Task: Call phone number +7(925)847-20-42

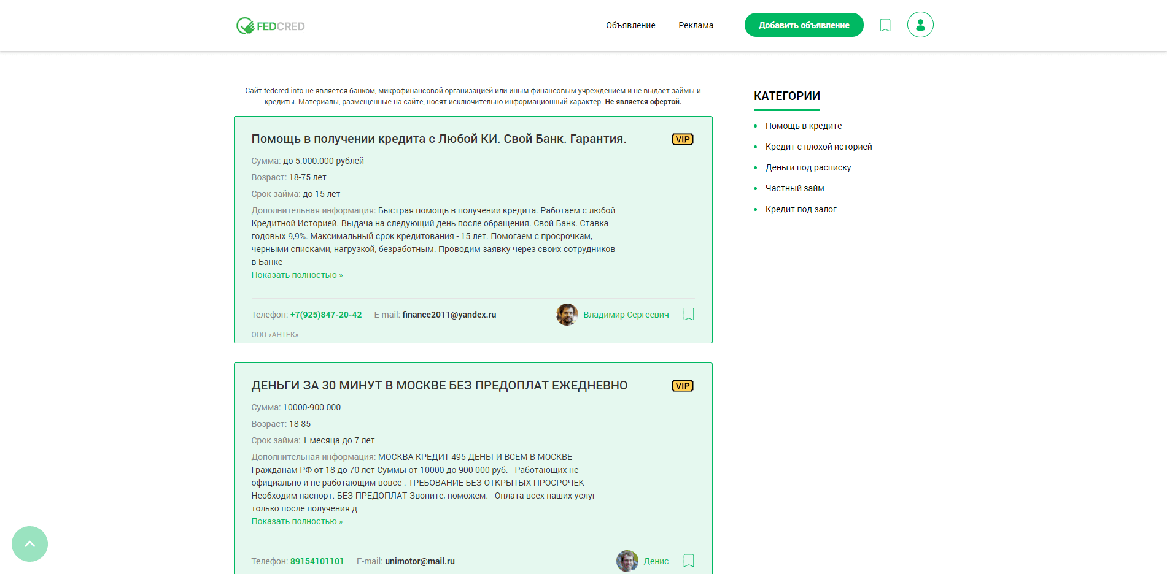Action: (x=325, y=315)
